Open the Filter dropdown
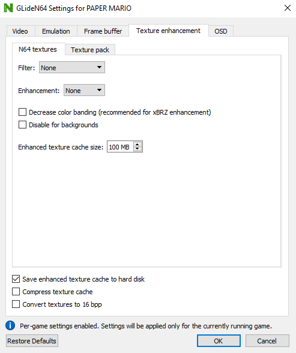 [x=72, y=67]
